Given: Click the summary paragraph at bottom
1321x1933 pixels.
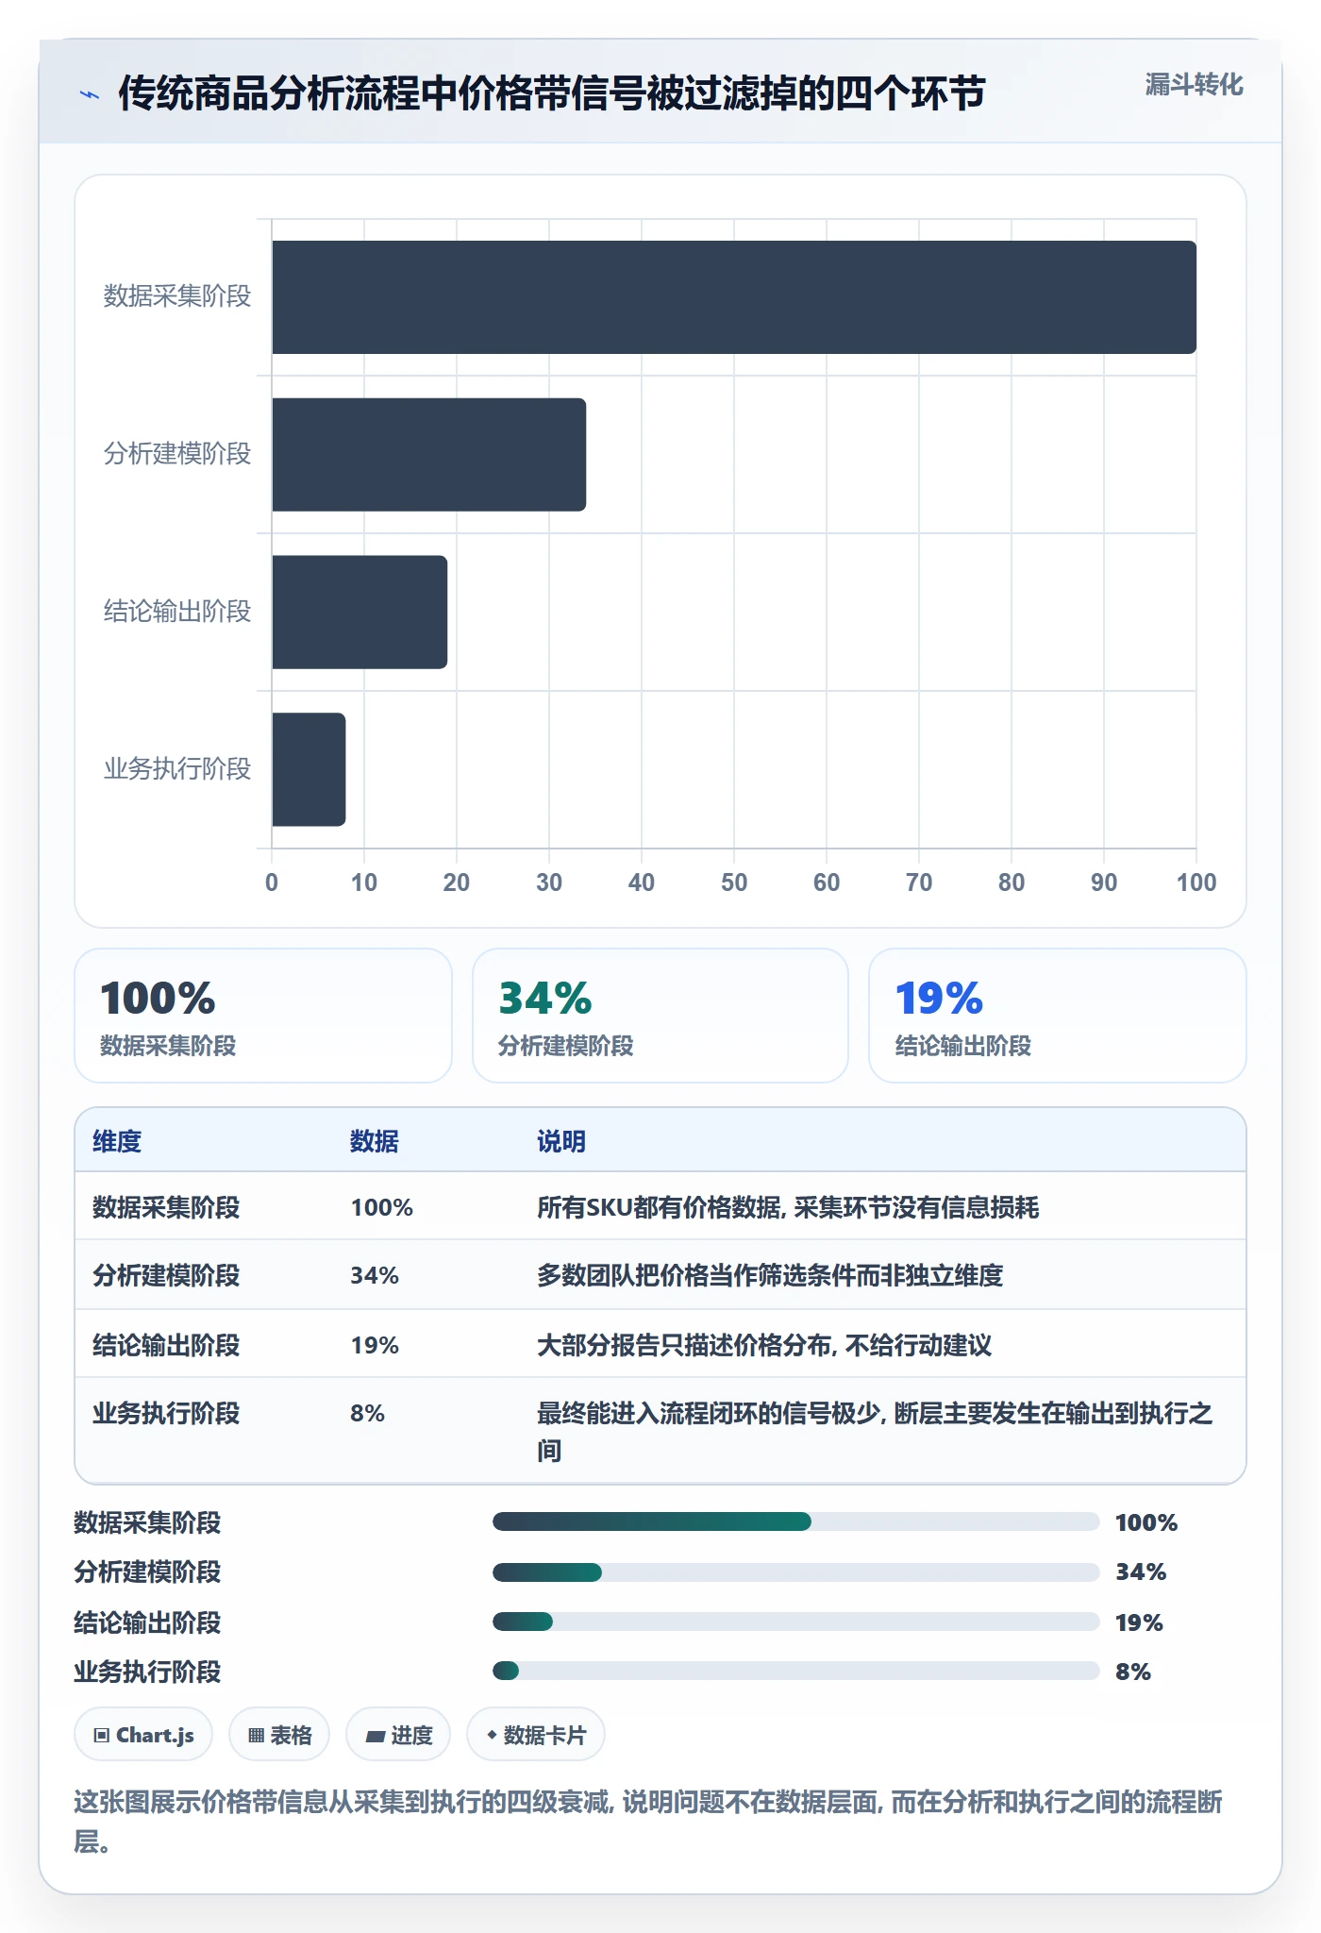Looking at the screenshot, I should click(x=648, y=1821).
